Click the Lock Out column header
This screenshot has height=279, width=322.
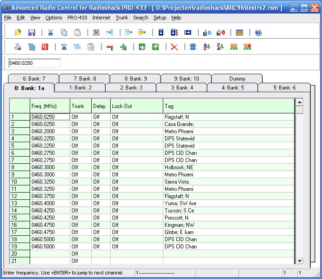[x=137, y=106]
